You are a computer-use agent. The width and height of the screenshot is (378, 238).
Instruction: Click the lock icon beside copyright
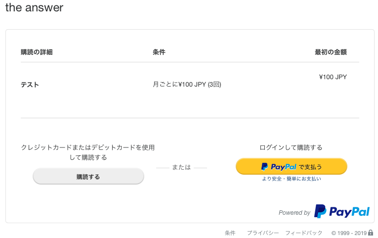coord(371,233)
